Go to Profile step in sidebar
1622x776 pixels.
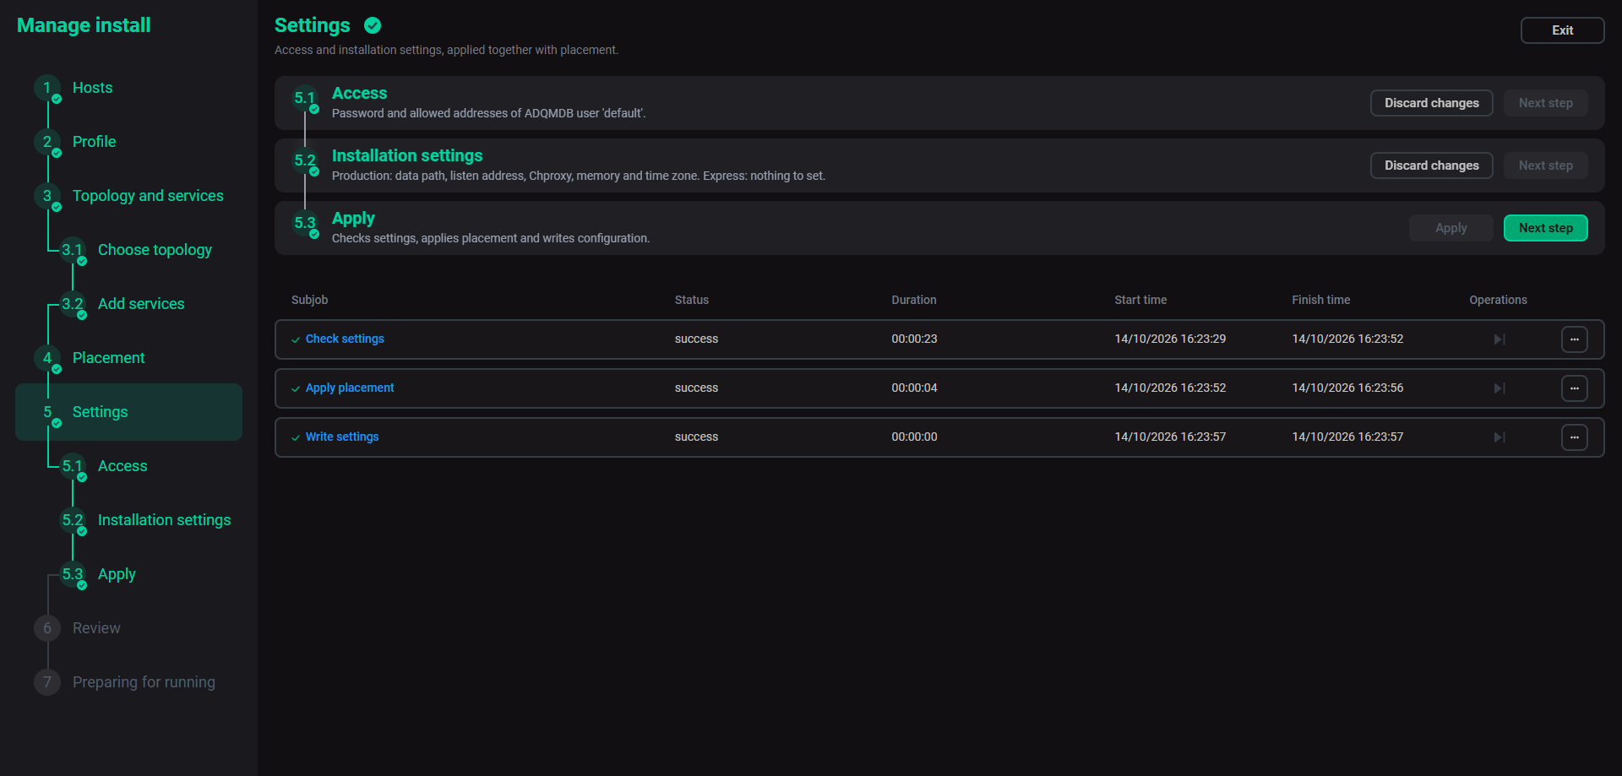coord(94,142)
